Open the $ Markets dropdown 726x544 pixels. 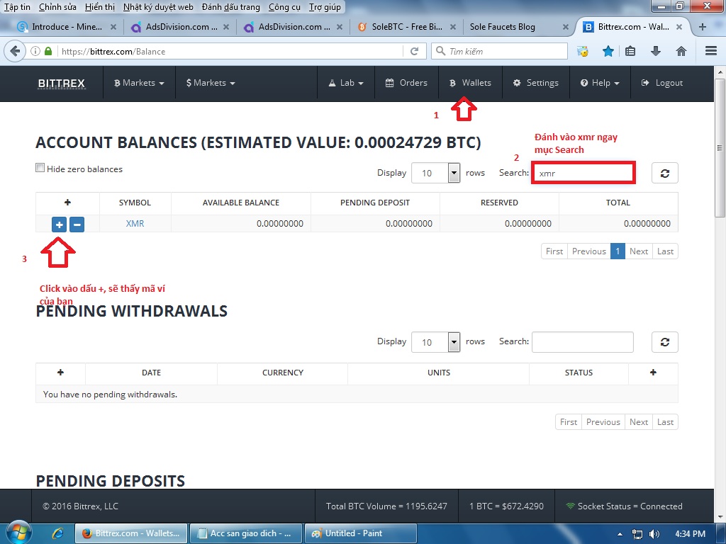click(211, 83)
